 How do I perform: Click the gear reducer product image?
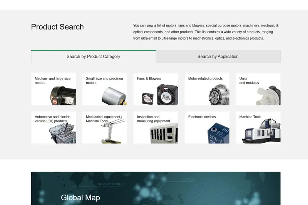[219, 95]
